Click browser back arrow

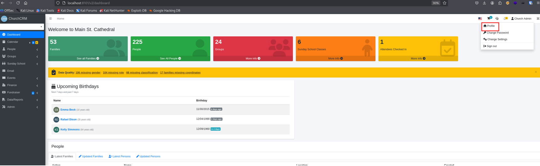coord(3,3)
